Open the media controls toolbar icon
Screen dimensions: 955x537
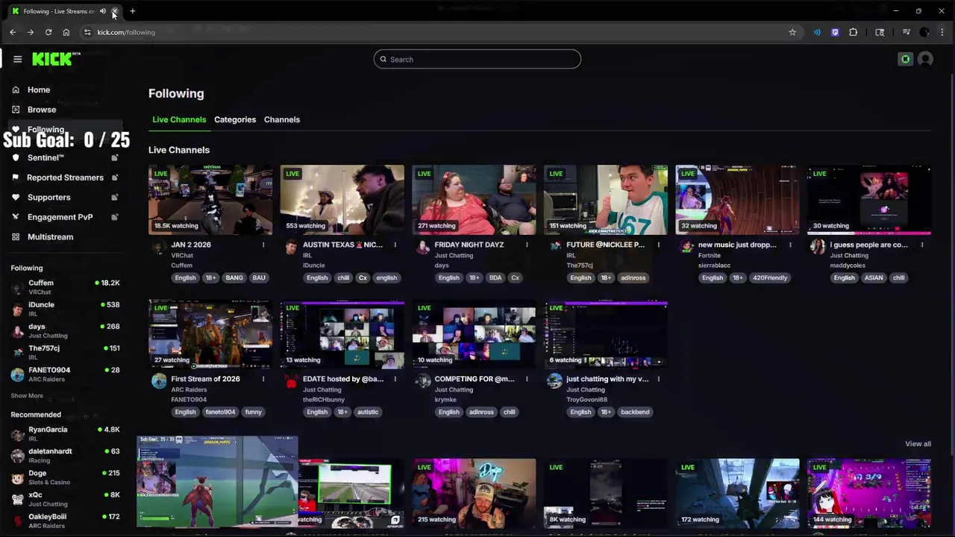[906, 32]
